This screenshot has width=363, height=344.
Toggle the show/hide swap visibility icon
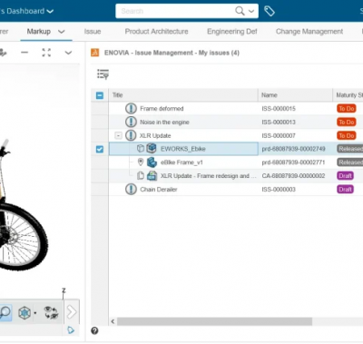click(x=51, y=312)
